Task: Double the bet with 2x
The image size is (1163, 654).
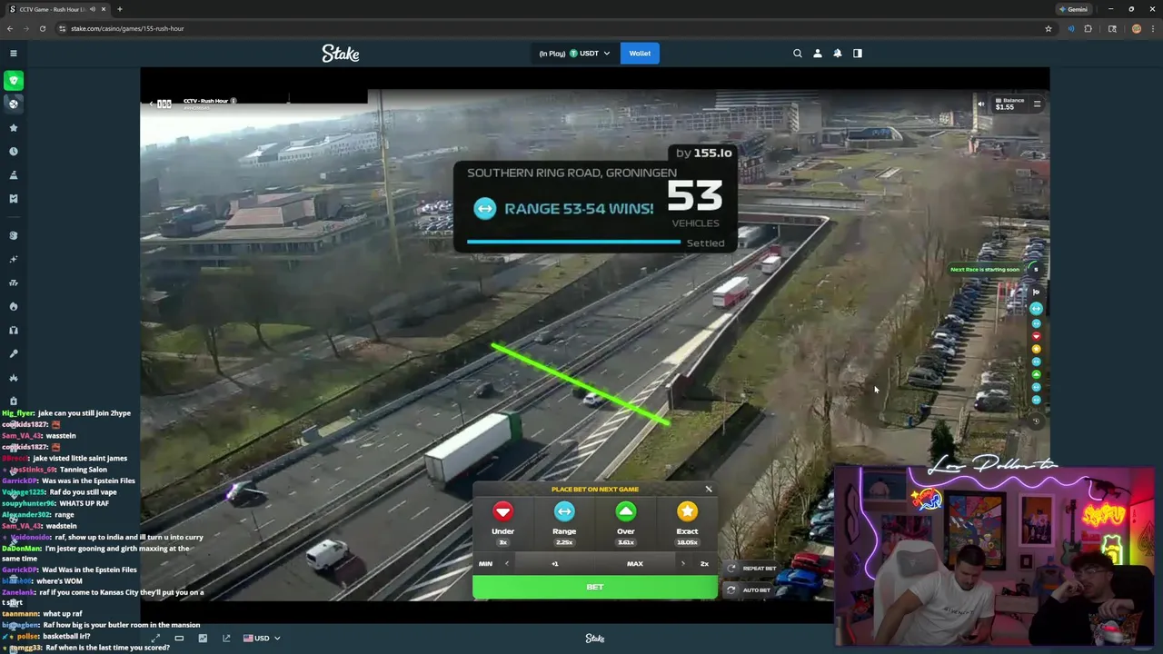Action: coord(704,564)
